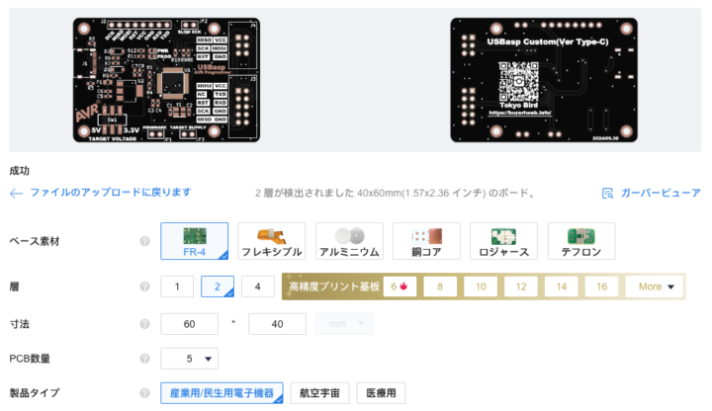Image resolution: width=712 pixels, height=411 pixels.
Task: Open the mm unit dropdown
Action: tap(344, 324)
